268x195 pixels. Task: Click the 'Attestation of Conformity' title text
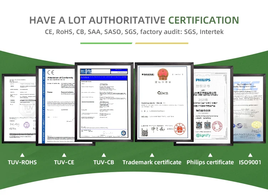[x=60, y=78]
